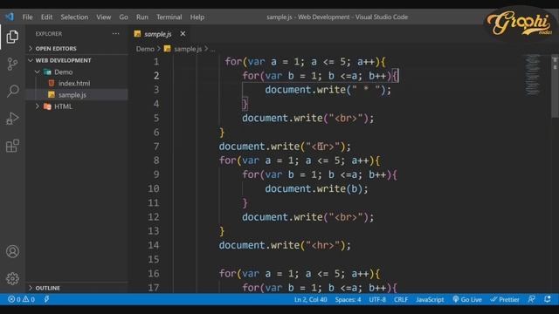
Task: Click the errors and warnings status indicator
Action: (21, 299)
